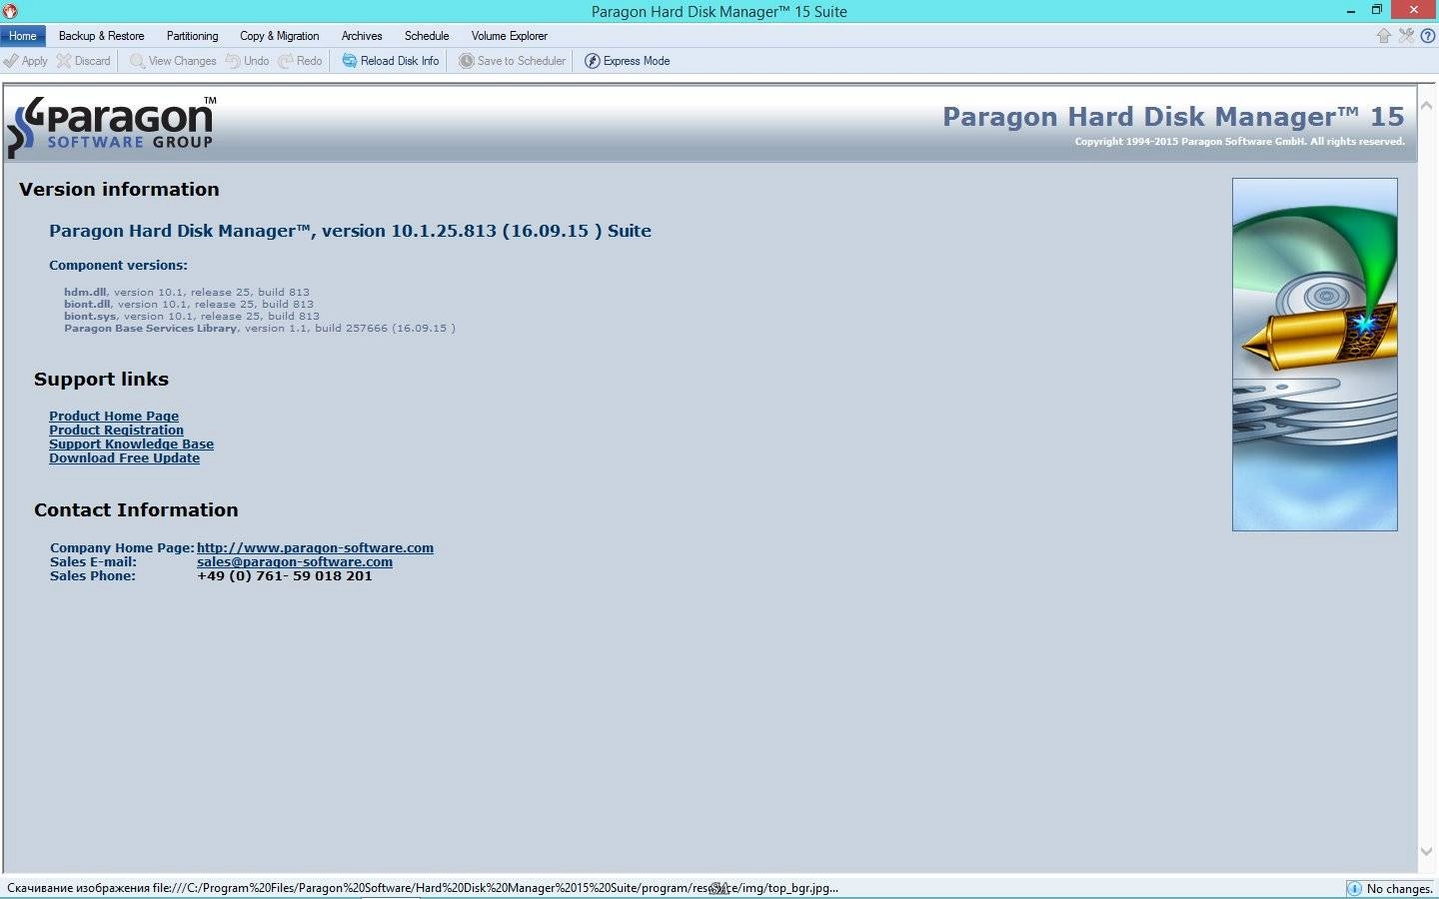
Task: Click the 'Contact Information' heading
Action: coord(136,510)
